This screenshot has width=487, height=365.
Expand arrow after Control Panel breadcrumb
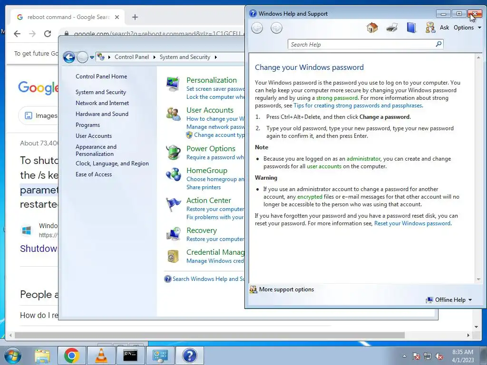coord(155,57)
